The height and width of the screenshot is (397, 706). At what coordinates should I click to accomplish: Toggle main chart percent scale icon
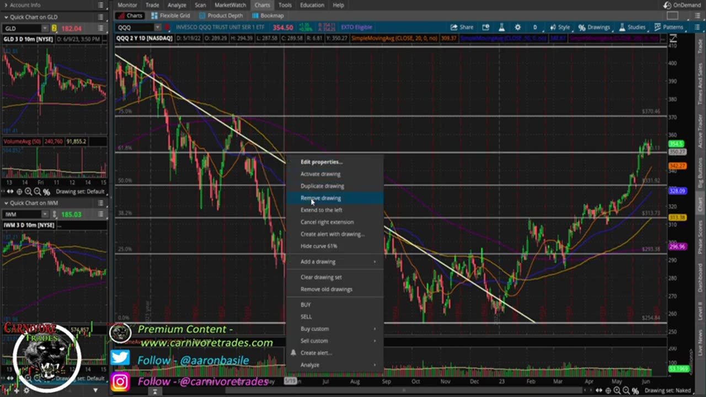click(x=635, y=391)
